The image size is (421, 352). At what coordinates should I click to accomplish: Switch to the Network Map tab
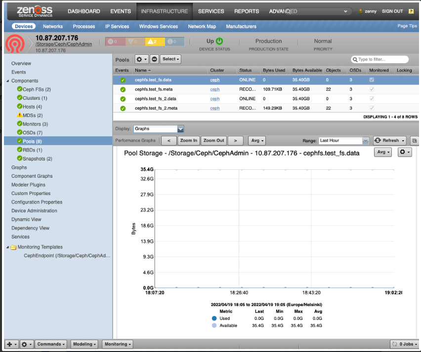tap(202, 27)
